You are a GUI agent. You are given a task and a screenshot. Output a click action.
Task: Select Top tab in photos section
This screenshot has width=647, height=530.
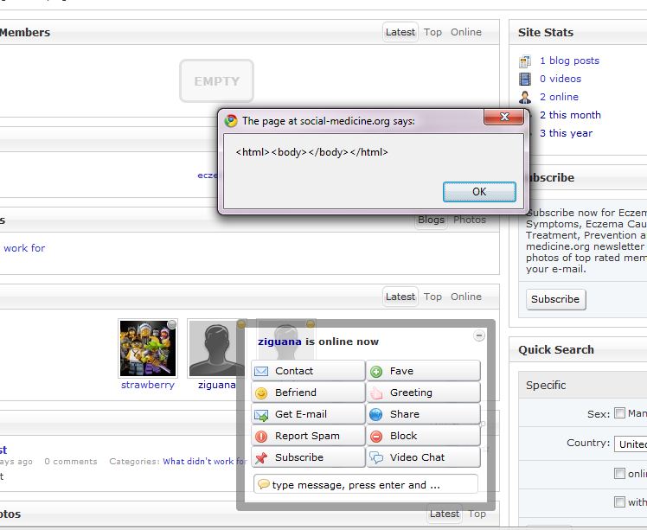point(477,514)
